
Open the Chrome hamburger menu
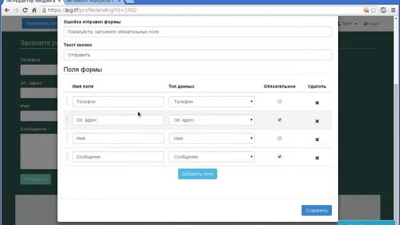[393, 10]
